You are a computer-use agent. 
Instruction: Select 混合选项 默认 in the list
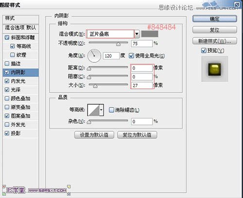pos(21,29)
